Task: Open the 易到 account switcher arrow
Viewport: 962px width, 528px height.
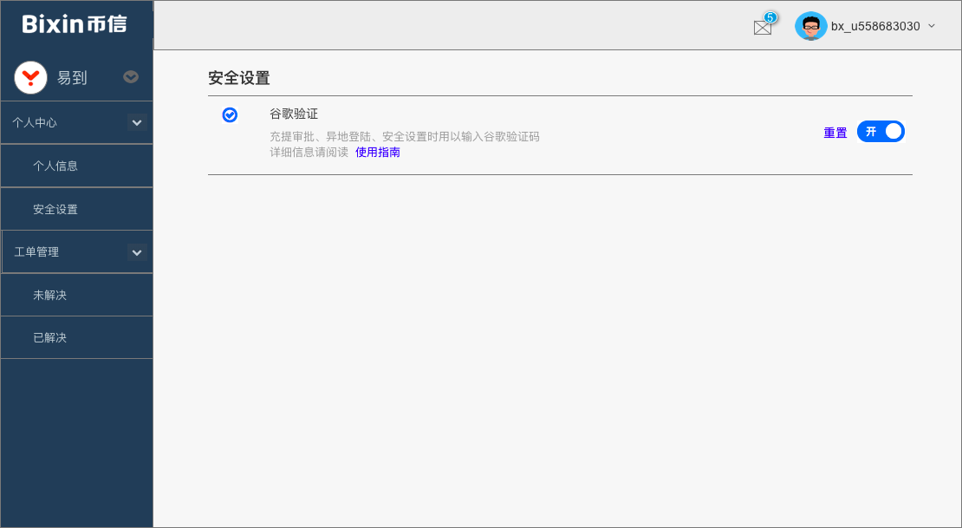Action: click(x=131, y=76)
